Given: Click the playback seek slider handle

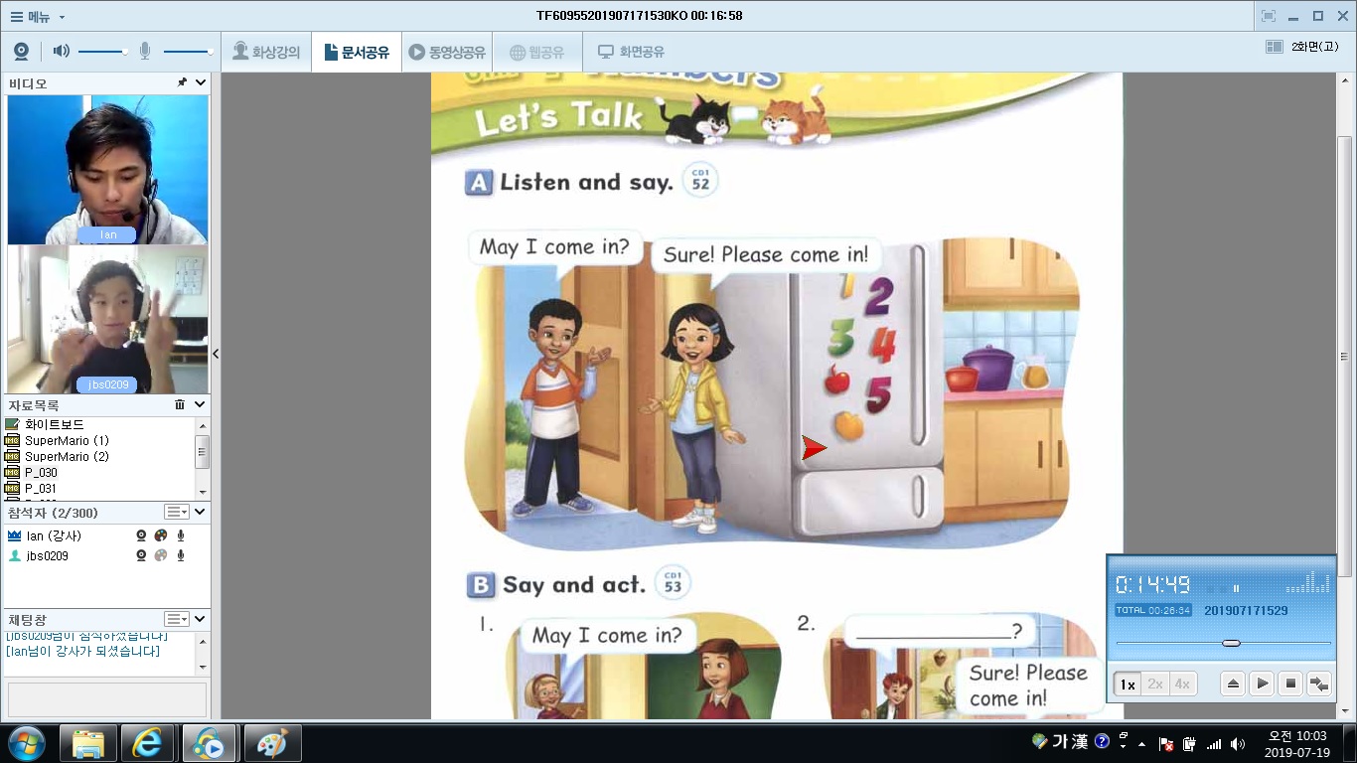Looking at the screenshot, I should [x=1231, y=644].
